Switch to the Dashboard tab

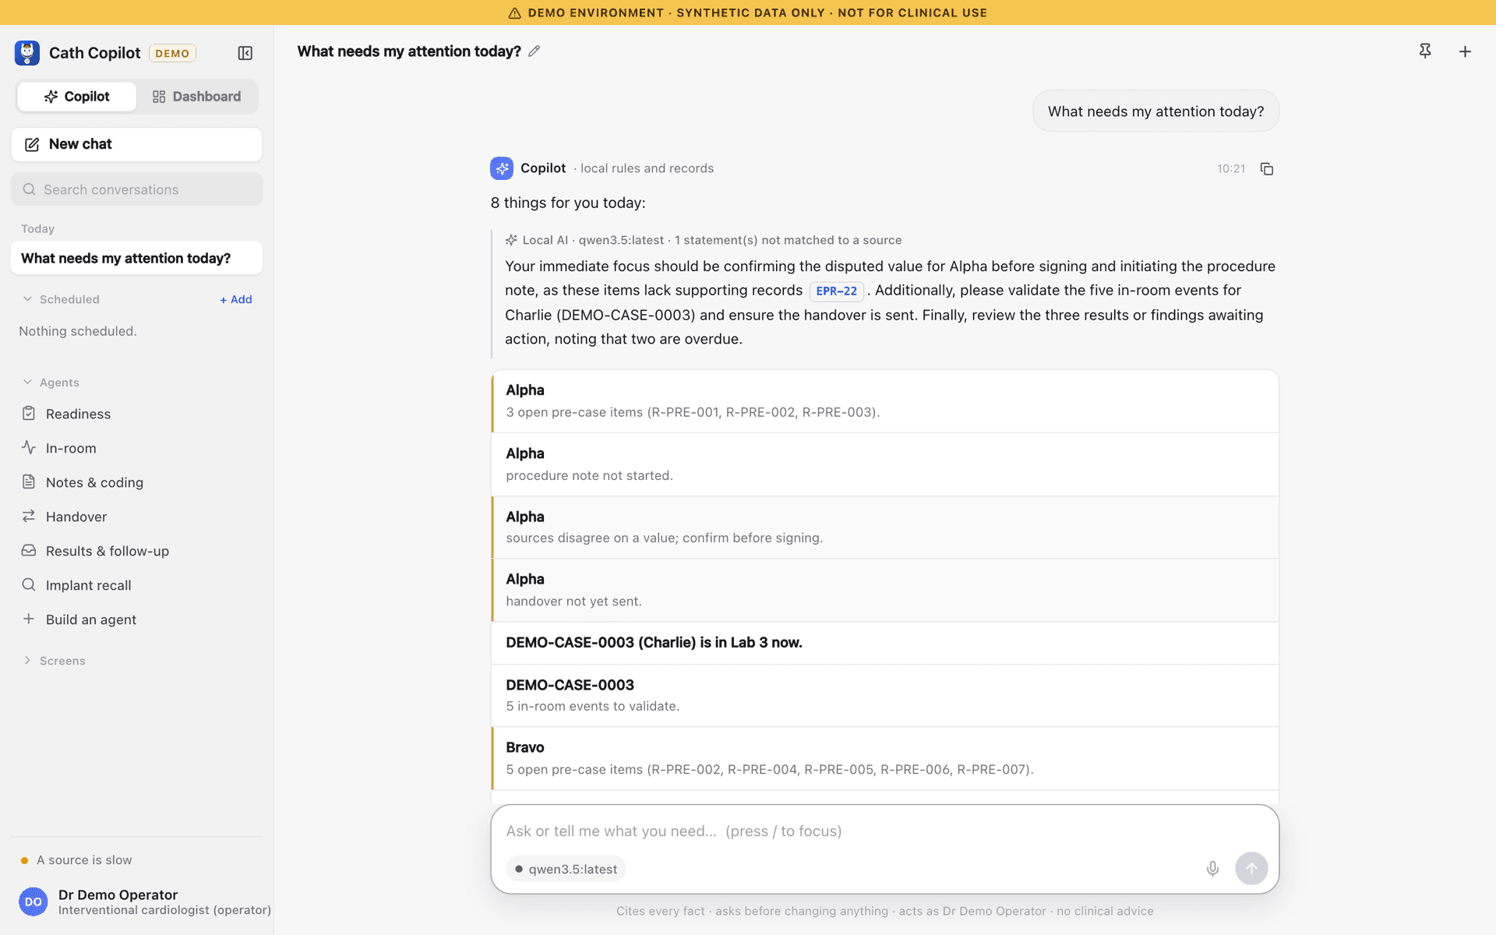tap(196, 97)
